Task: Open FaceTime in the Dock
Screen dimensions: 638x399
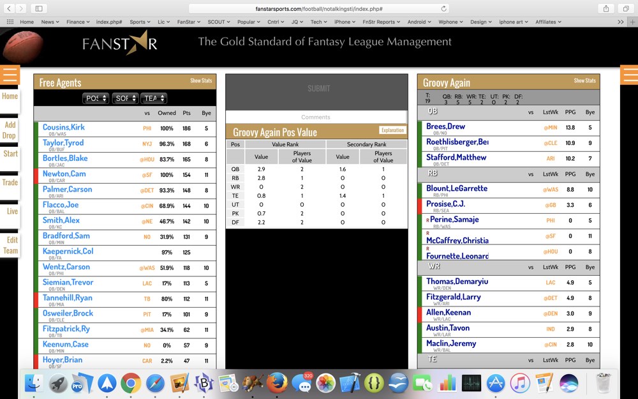Action: [x=423, y=383]
